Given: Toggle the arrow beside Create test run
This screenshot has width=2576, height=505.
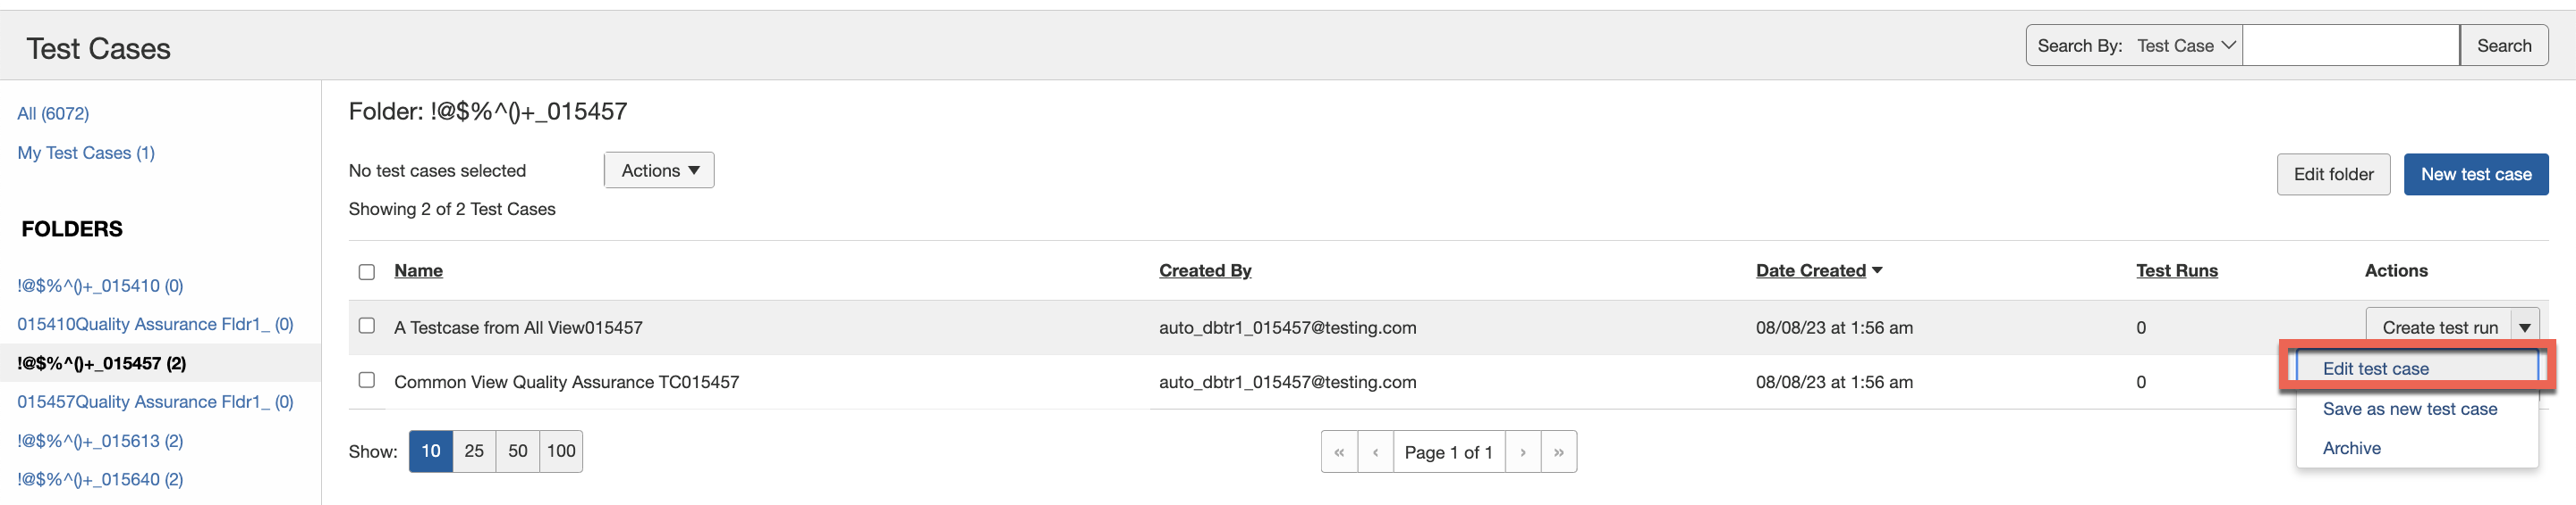Looking at the screenshot, I should [2524, 327].
